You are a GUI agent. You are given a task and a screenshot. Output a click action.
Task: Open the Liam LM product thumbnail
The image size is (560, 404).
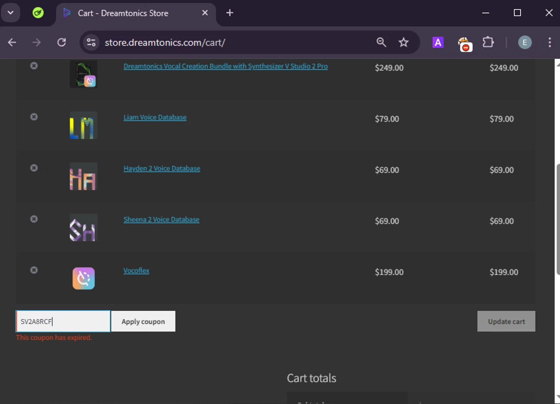tap(84, 125)
